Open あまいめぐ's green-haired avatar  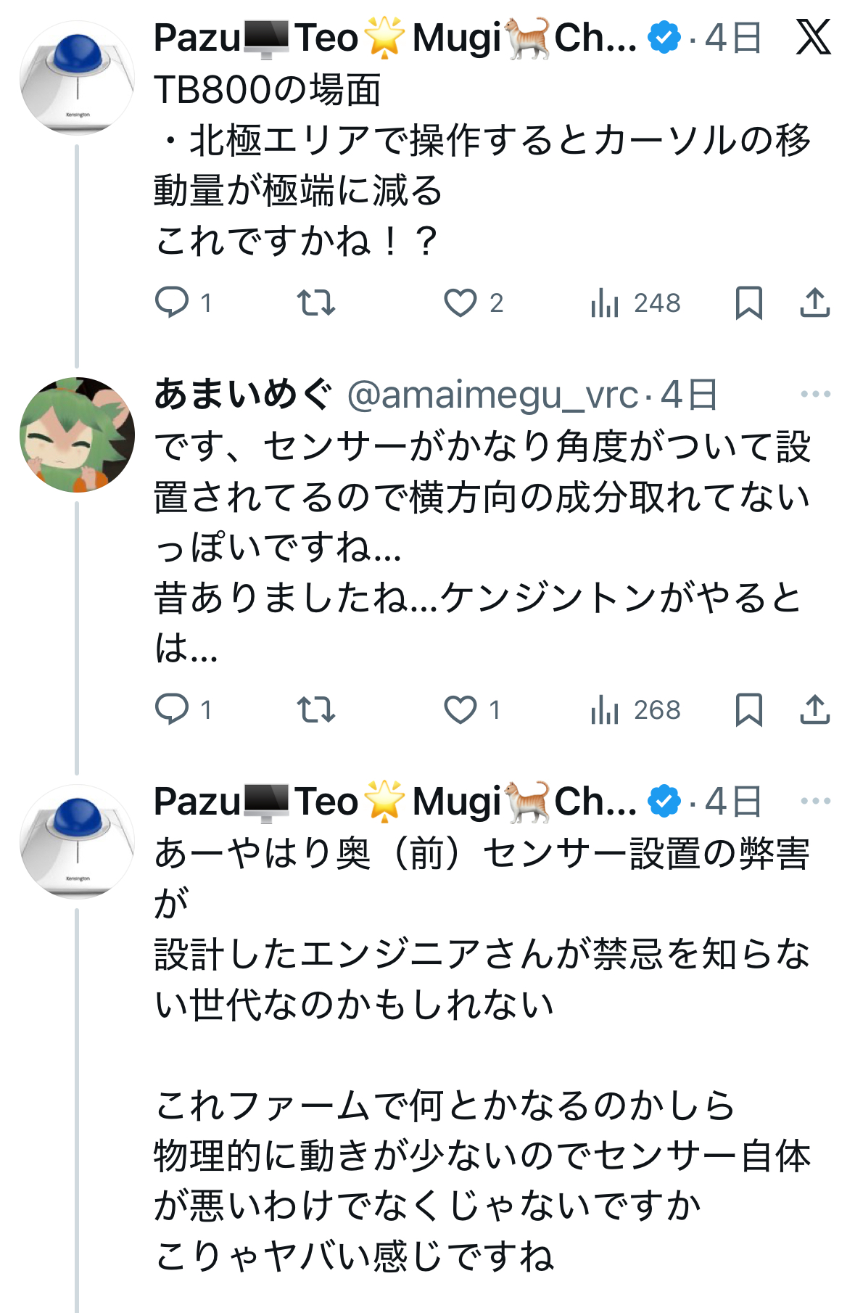[77, 435]
